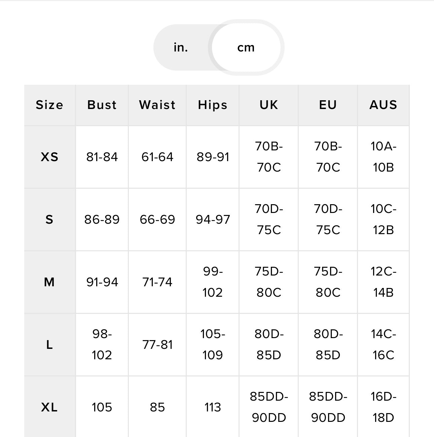
Task: Click the Bust column header
Action: pyautogui.click(x=102, y=105)
